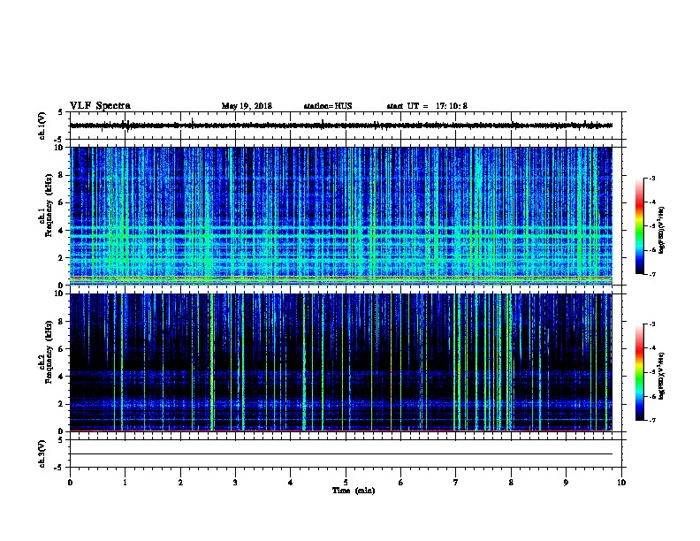Click the time axis tick label 5

346,483
